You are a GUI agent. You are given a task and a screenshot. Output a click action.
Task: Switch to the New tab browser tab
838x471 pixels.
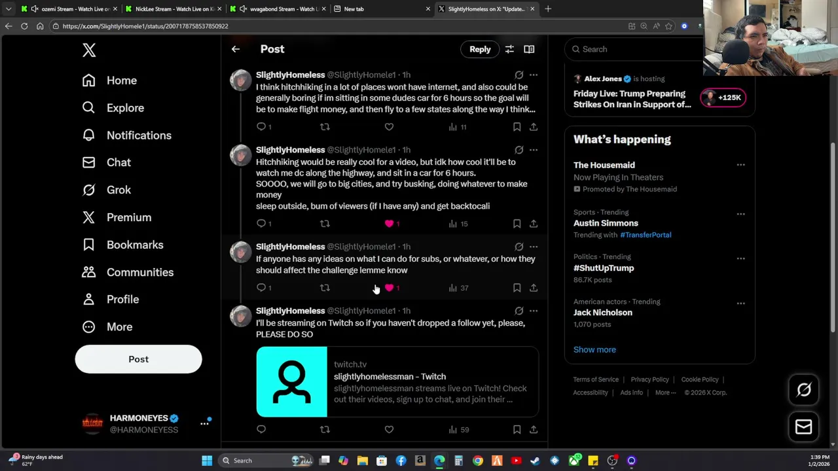click(x=382, y=9)
